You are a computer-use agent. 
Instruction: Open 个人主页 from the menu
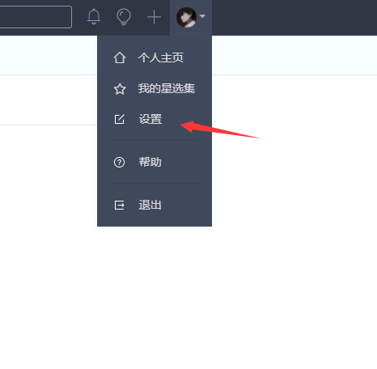tap(161, 57)
